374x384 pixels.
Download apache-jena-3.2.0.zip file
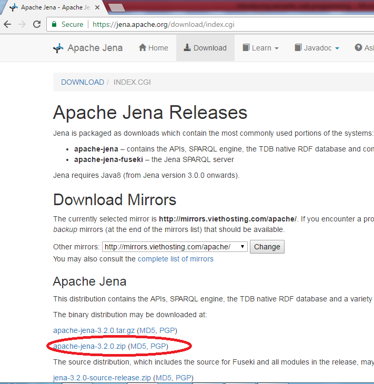[89, 346]
